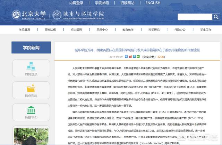
Task: Open the 招生招聘 menu
Action: tap(76, 30)
